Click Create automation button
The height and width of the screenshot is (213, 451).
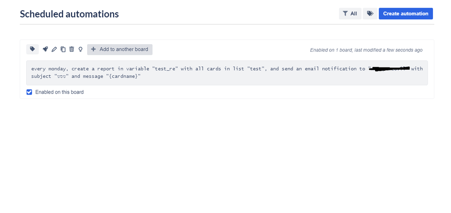pyautogui.click(x=405, y=14)
